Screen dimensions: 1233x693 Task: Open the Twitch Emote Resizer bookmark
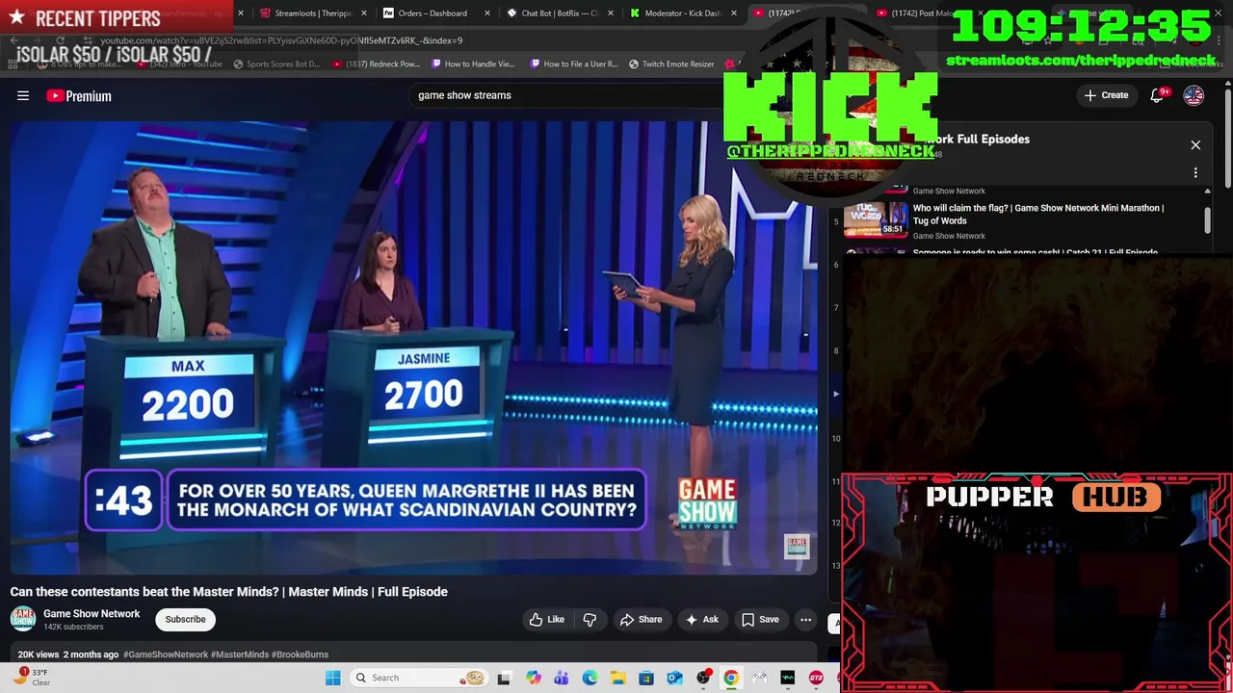coord(671,64)
